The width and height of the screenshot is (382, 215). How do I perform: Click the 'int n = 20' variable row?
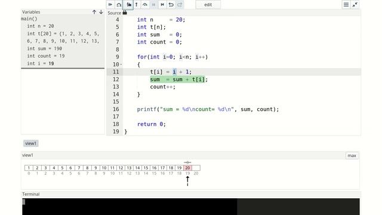(41, 26)
